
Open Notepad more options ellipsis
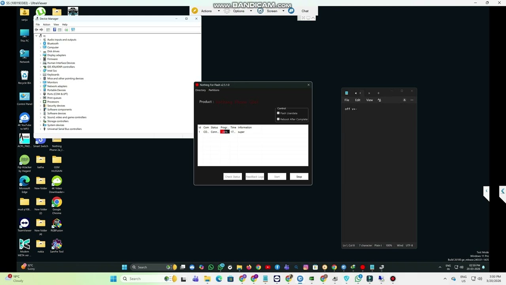pyautogui.click(x=412, y=100)
